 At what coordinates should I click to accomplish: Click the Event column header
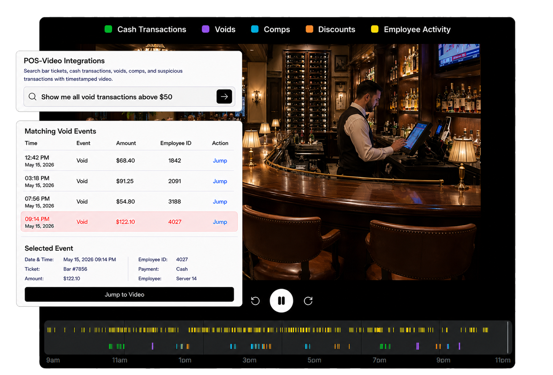83,143
